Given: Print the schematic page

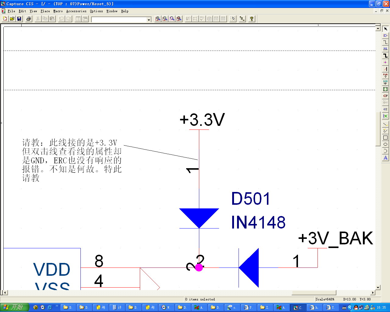Looking at the screenshot, I should click(29, 19).
